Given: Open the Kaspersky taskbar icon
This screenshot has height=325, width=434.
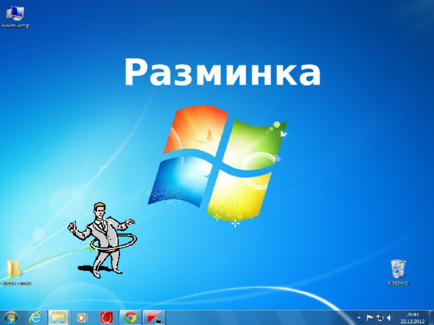Looking at the screenshot, I should 154,318.
